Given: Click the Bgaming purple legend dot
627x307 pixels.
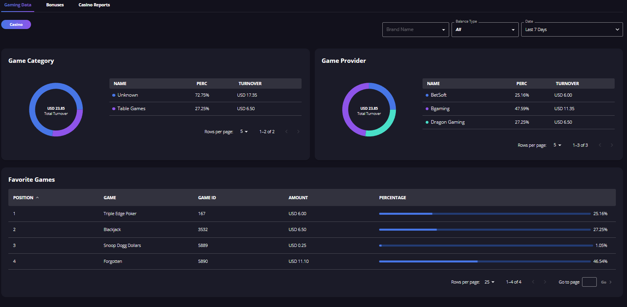Looking at the screenshot, I should (427, 109).
